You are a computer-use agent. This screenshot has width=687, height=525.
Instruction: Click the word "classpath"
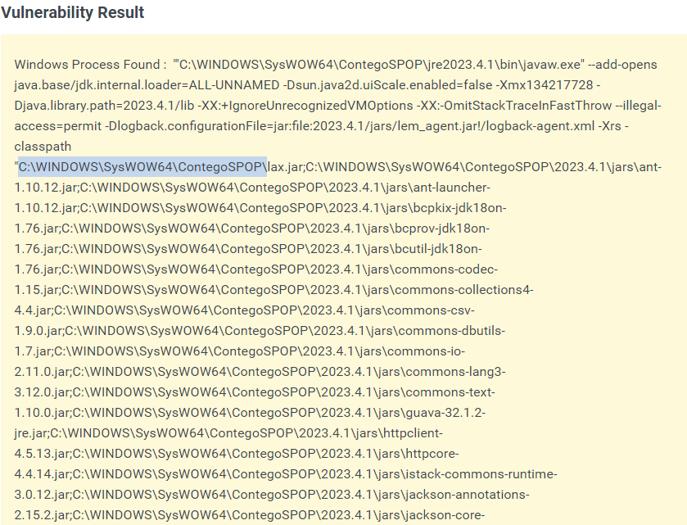pos(43,147)
